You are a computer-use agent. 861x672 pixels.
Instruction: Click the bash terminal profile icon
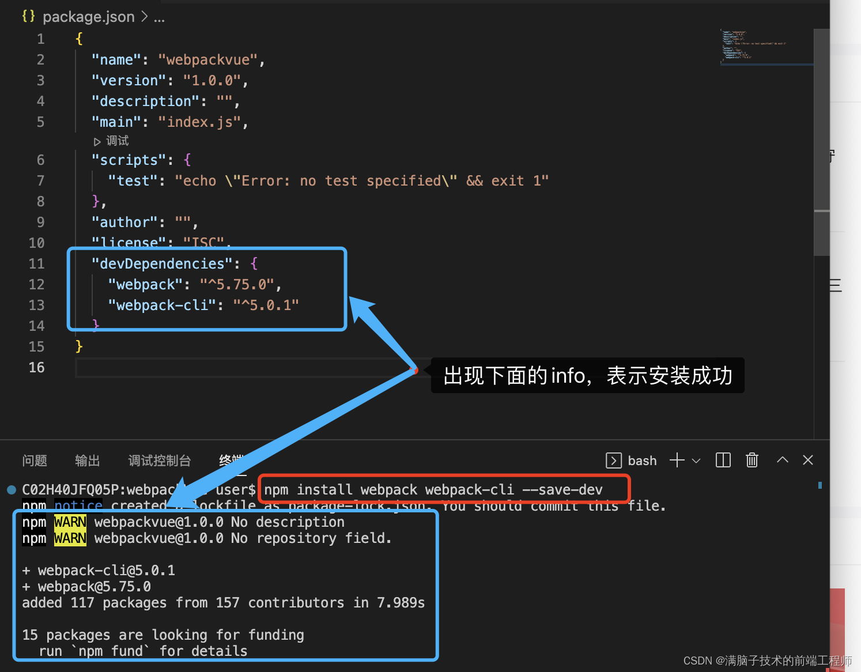coord(614,460)
